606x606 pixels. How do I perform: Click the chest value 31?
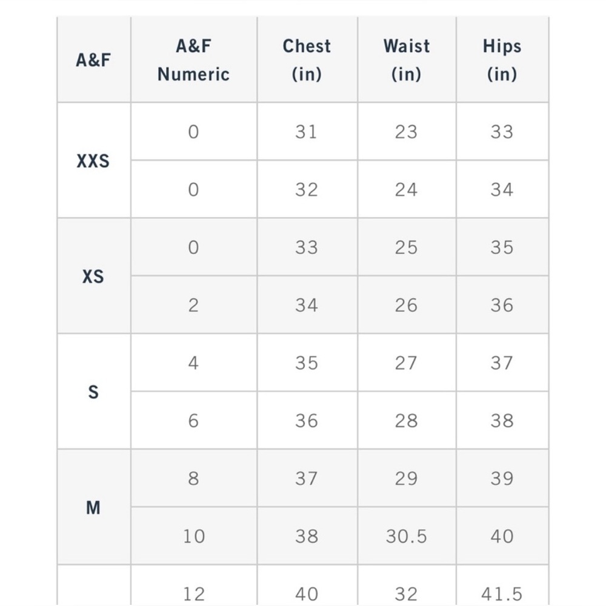click(307, 132)
